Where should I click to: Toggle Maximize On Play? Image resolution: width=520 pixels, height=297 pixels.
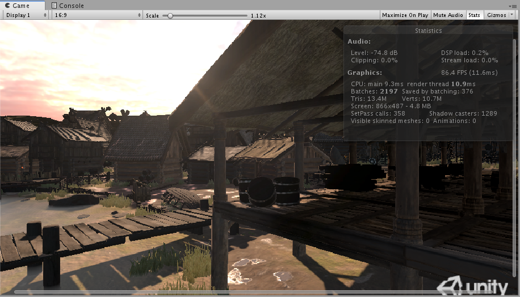point(405,15)
